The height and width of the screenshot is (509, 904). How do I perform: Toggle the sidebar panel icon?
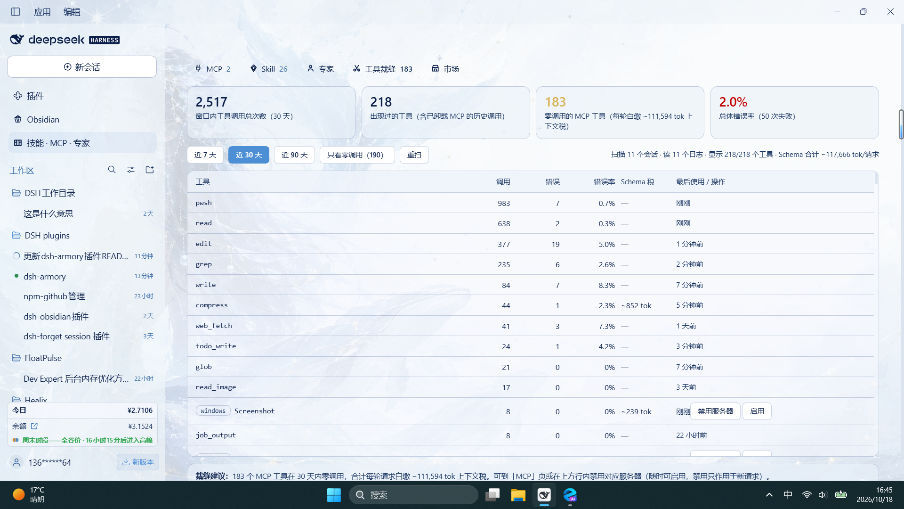point(16,12)
